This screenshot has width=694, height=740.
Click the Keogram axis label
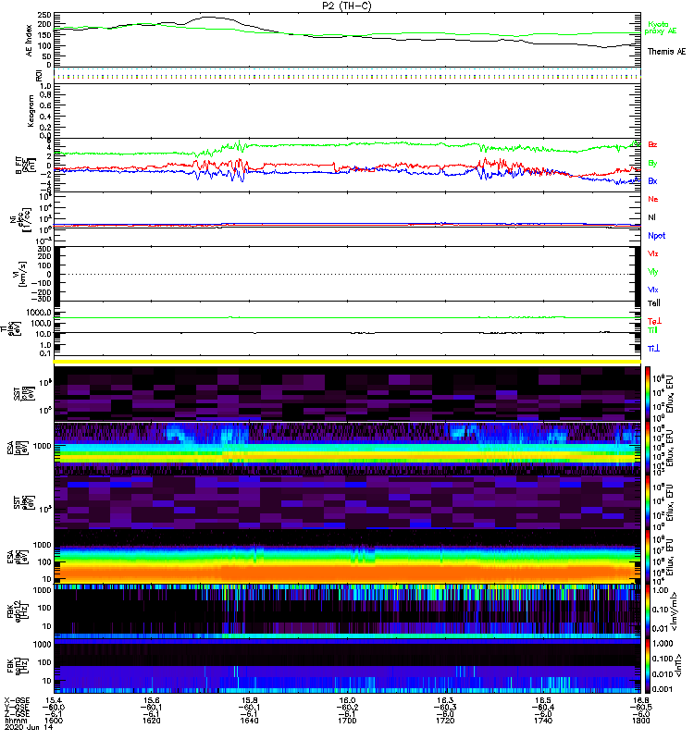tap(31, 110)
